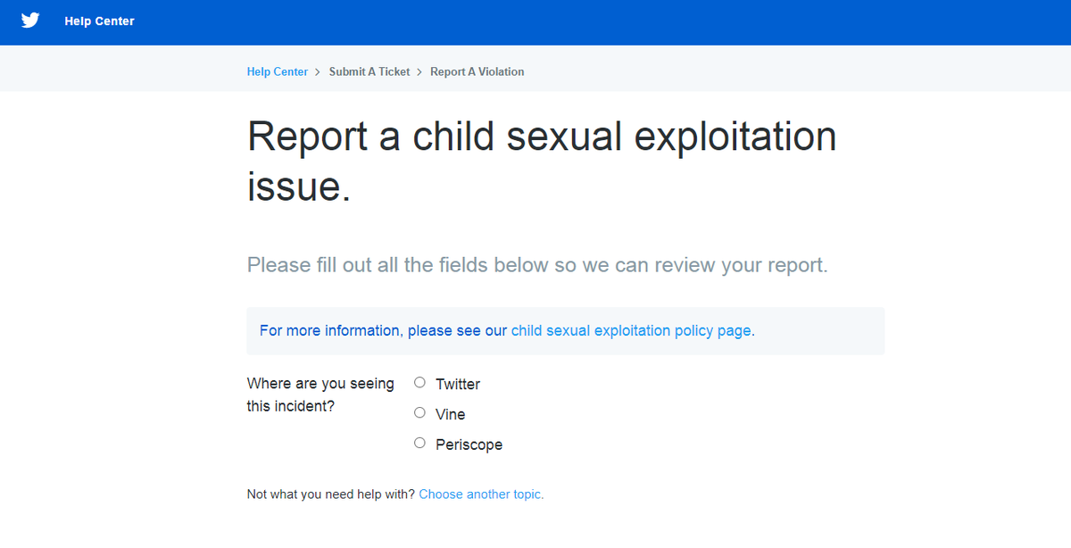Image resolution: width=1071 pixels, height=548 pixels.
Task: Select the Vine radio button
Action: [419, 413]
